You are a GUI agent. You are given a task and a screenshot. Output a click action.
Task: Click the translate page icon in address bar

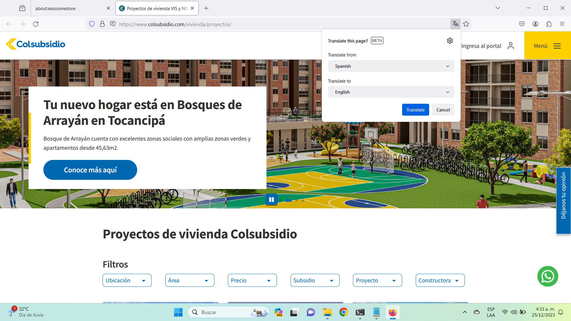pos(455,24)
